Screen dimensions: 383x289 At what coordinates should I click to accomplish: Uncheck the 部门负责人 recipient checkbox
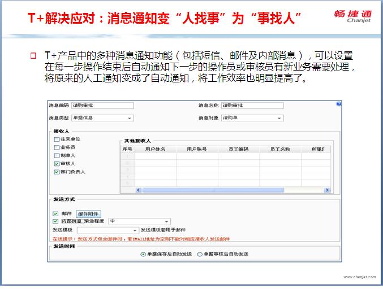(57, 172)
